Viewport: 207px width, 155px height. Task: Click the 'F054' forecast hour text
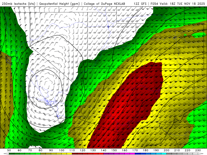[x=154, y=4]
